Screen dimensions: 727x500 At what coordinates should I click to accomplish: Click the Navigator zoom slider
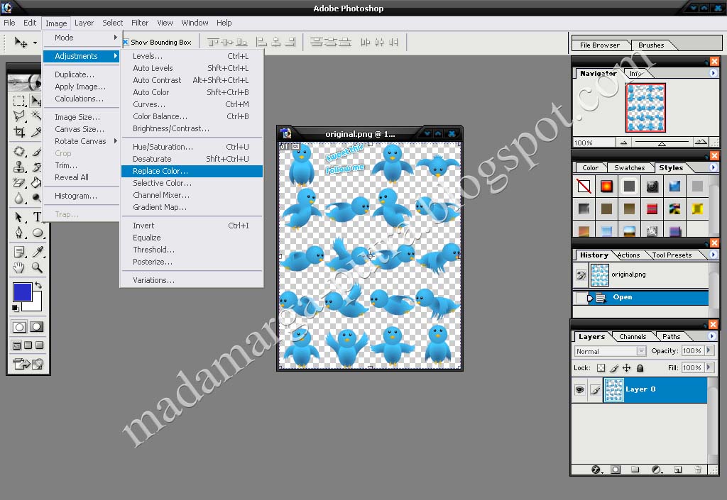[662, 143]
